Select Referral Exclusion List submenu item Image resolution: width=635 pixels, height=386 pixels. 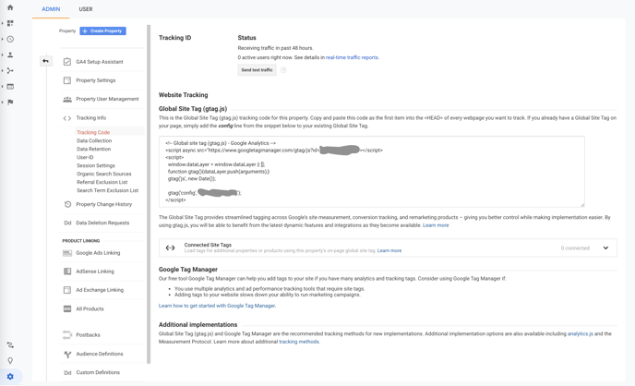[x=102, y=182]
